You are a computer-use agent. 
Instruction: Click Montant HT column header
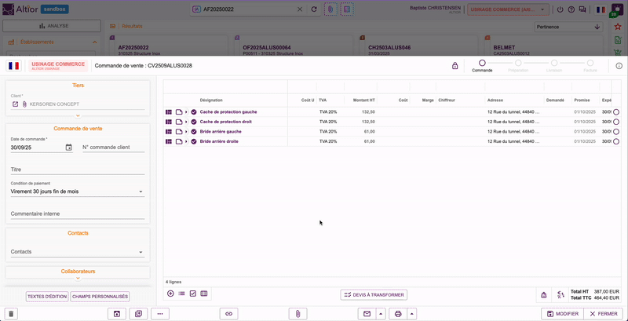[363, 100]
